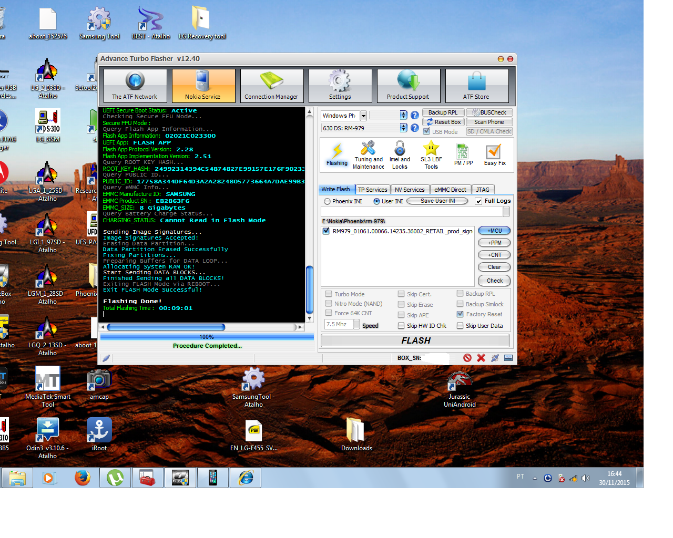
Task: Select the Nokia Service module
Action: coord(203,86)
